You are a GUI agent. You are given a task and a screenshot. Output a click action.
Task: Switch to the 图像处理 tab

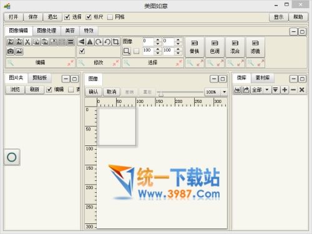click(x=47, y=31)
